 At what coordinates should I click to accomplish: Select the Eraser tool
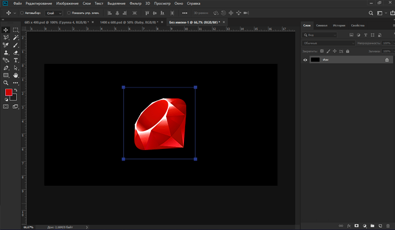16,52
